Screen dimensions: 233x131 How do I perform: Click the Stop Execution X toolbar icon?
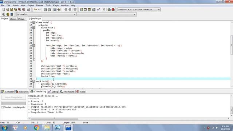[104, 9]
